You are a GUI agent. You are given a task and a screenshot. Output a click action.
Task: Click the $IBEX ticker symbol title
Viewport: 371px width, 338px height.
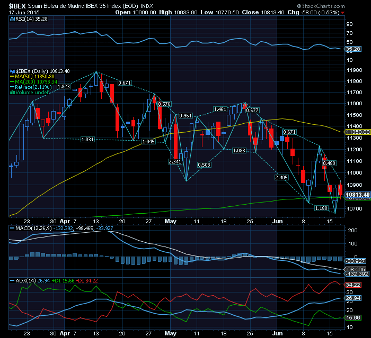tap(17, 6)
